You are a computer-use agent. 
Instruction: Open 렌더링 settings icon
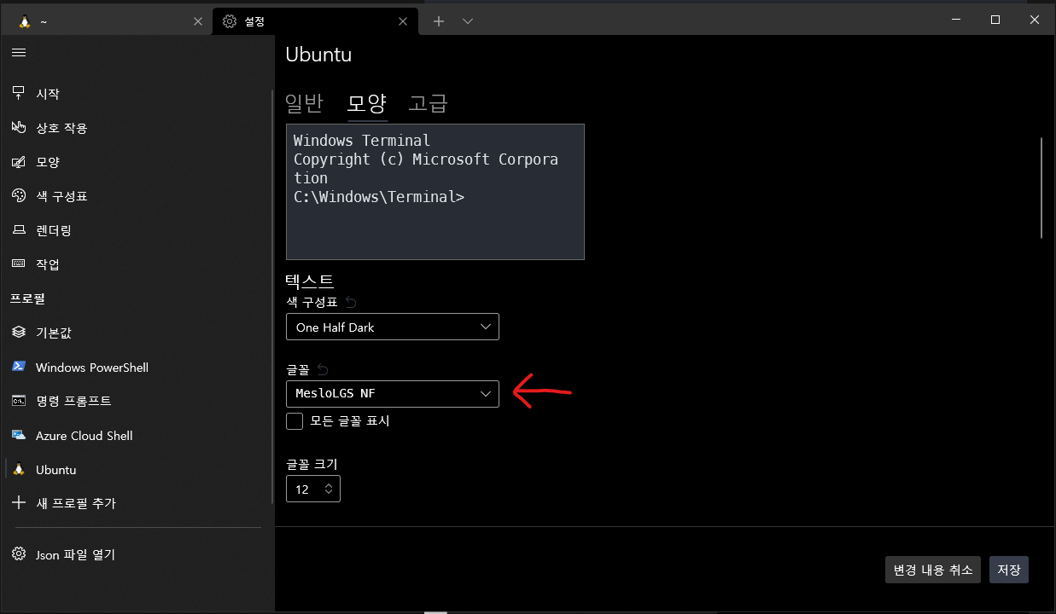point(19,230)
